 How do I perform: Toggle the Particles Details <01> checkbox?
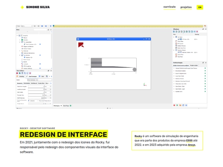tap(179, 52)
